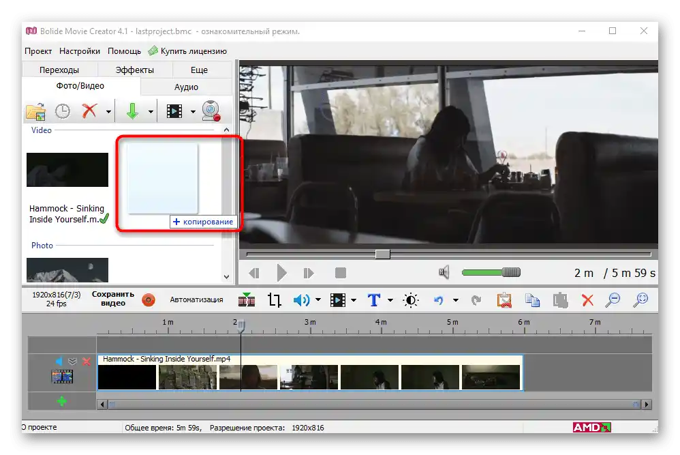Click the paste icon in timeline toolbar
Screen dimensions: 680x455
pos(560,300)
